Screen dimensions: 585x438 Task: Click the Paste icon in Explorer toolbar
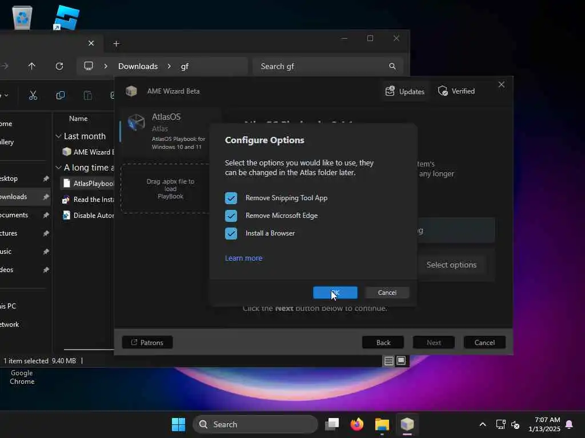[x=87, y=95]
